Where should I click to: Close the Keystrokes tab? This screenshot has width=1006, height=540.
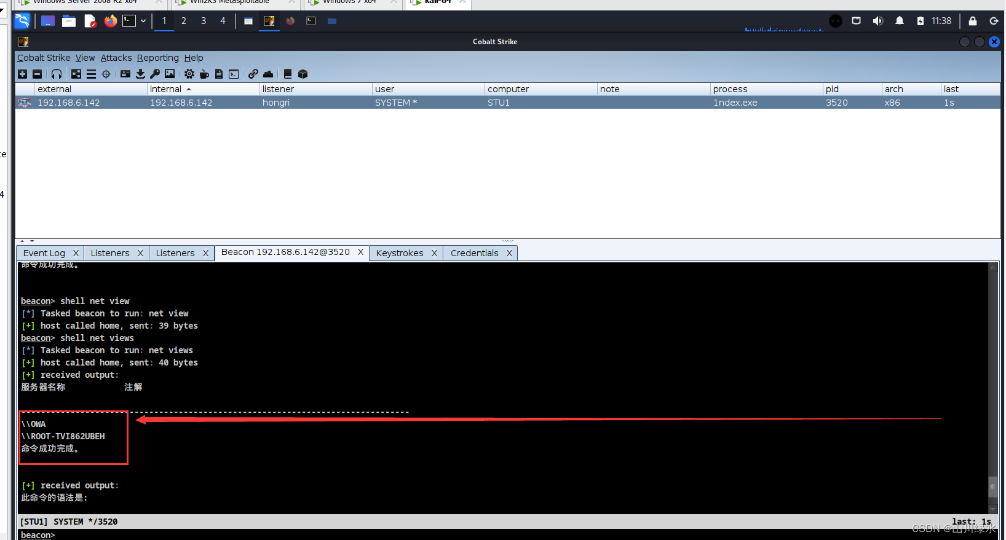tap(434, 253)
